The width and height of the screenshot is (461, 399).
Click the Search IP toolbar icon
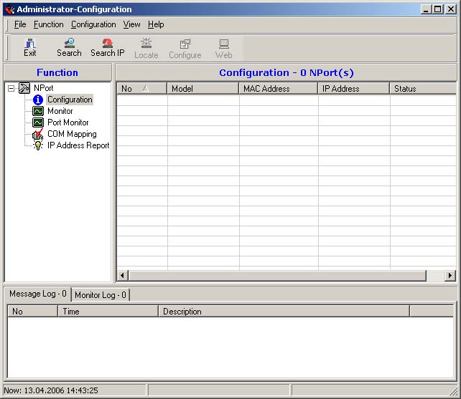[x=107, y=47]
